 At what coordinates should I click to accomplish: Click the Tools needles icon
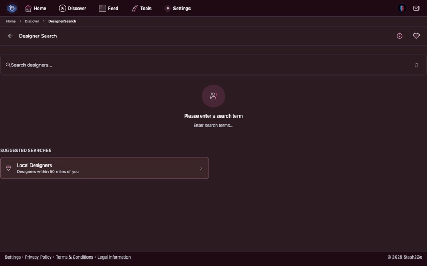[135, 9]
